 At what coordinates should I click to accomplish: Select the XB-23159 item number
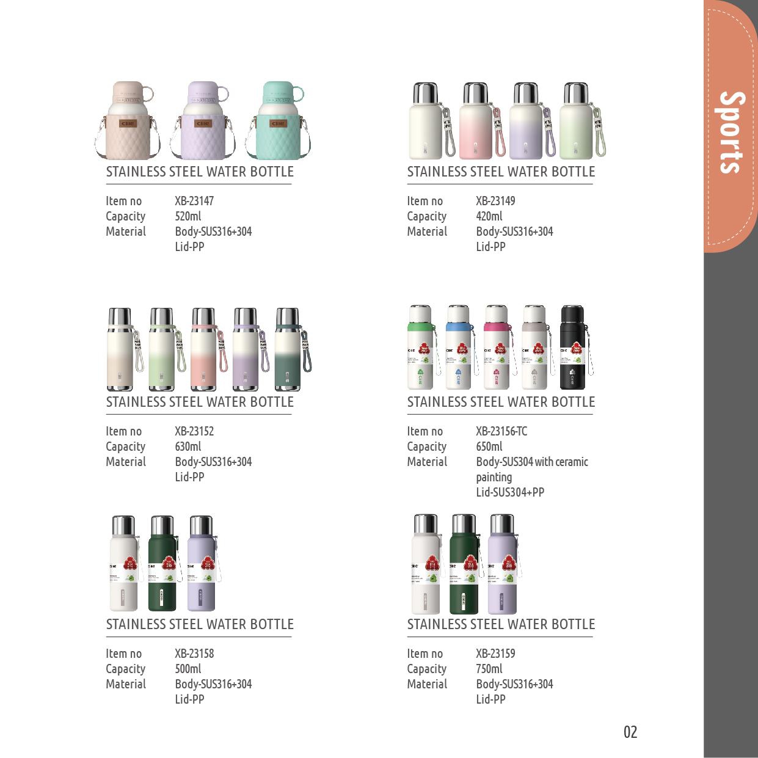pyautogui.click(x=495, y=654)
